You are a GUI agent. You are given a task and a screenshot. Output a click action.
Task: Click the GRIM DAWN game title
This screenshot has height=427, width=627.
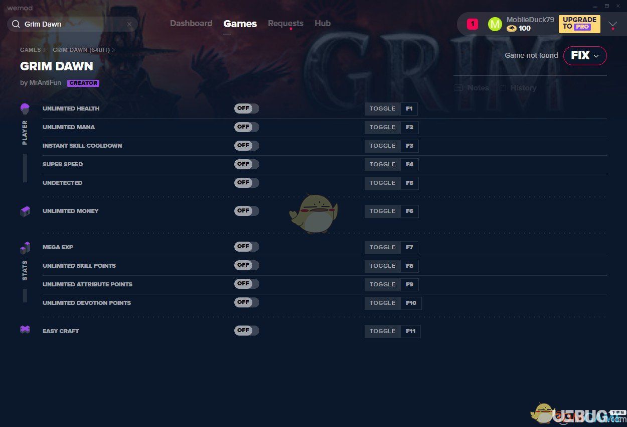pyautogui.click(x=57, y=66)
